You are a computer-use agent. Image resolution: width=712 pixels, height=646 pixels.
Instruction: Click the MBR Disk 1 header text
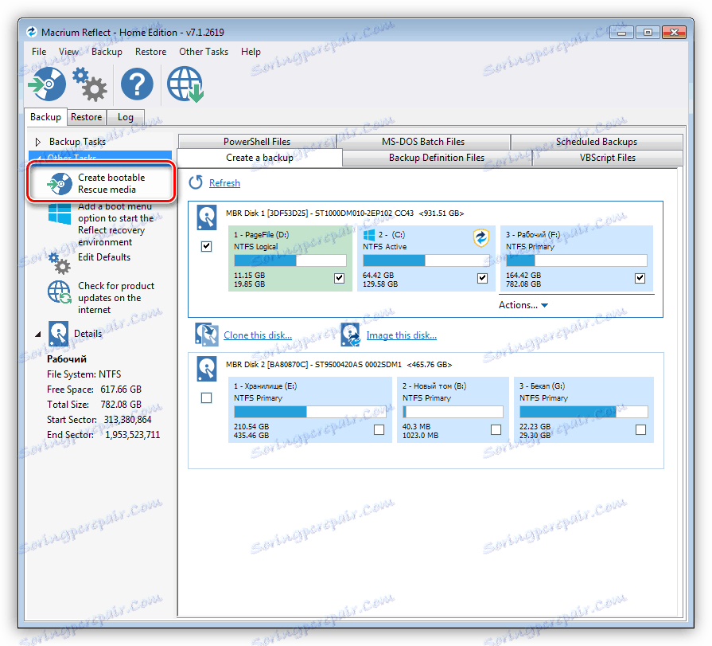[x=345, y=213]
